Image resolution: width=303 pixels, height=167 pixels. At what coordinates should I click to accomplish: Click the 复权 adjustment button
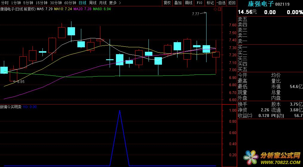tap(167, 3)
